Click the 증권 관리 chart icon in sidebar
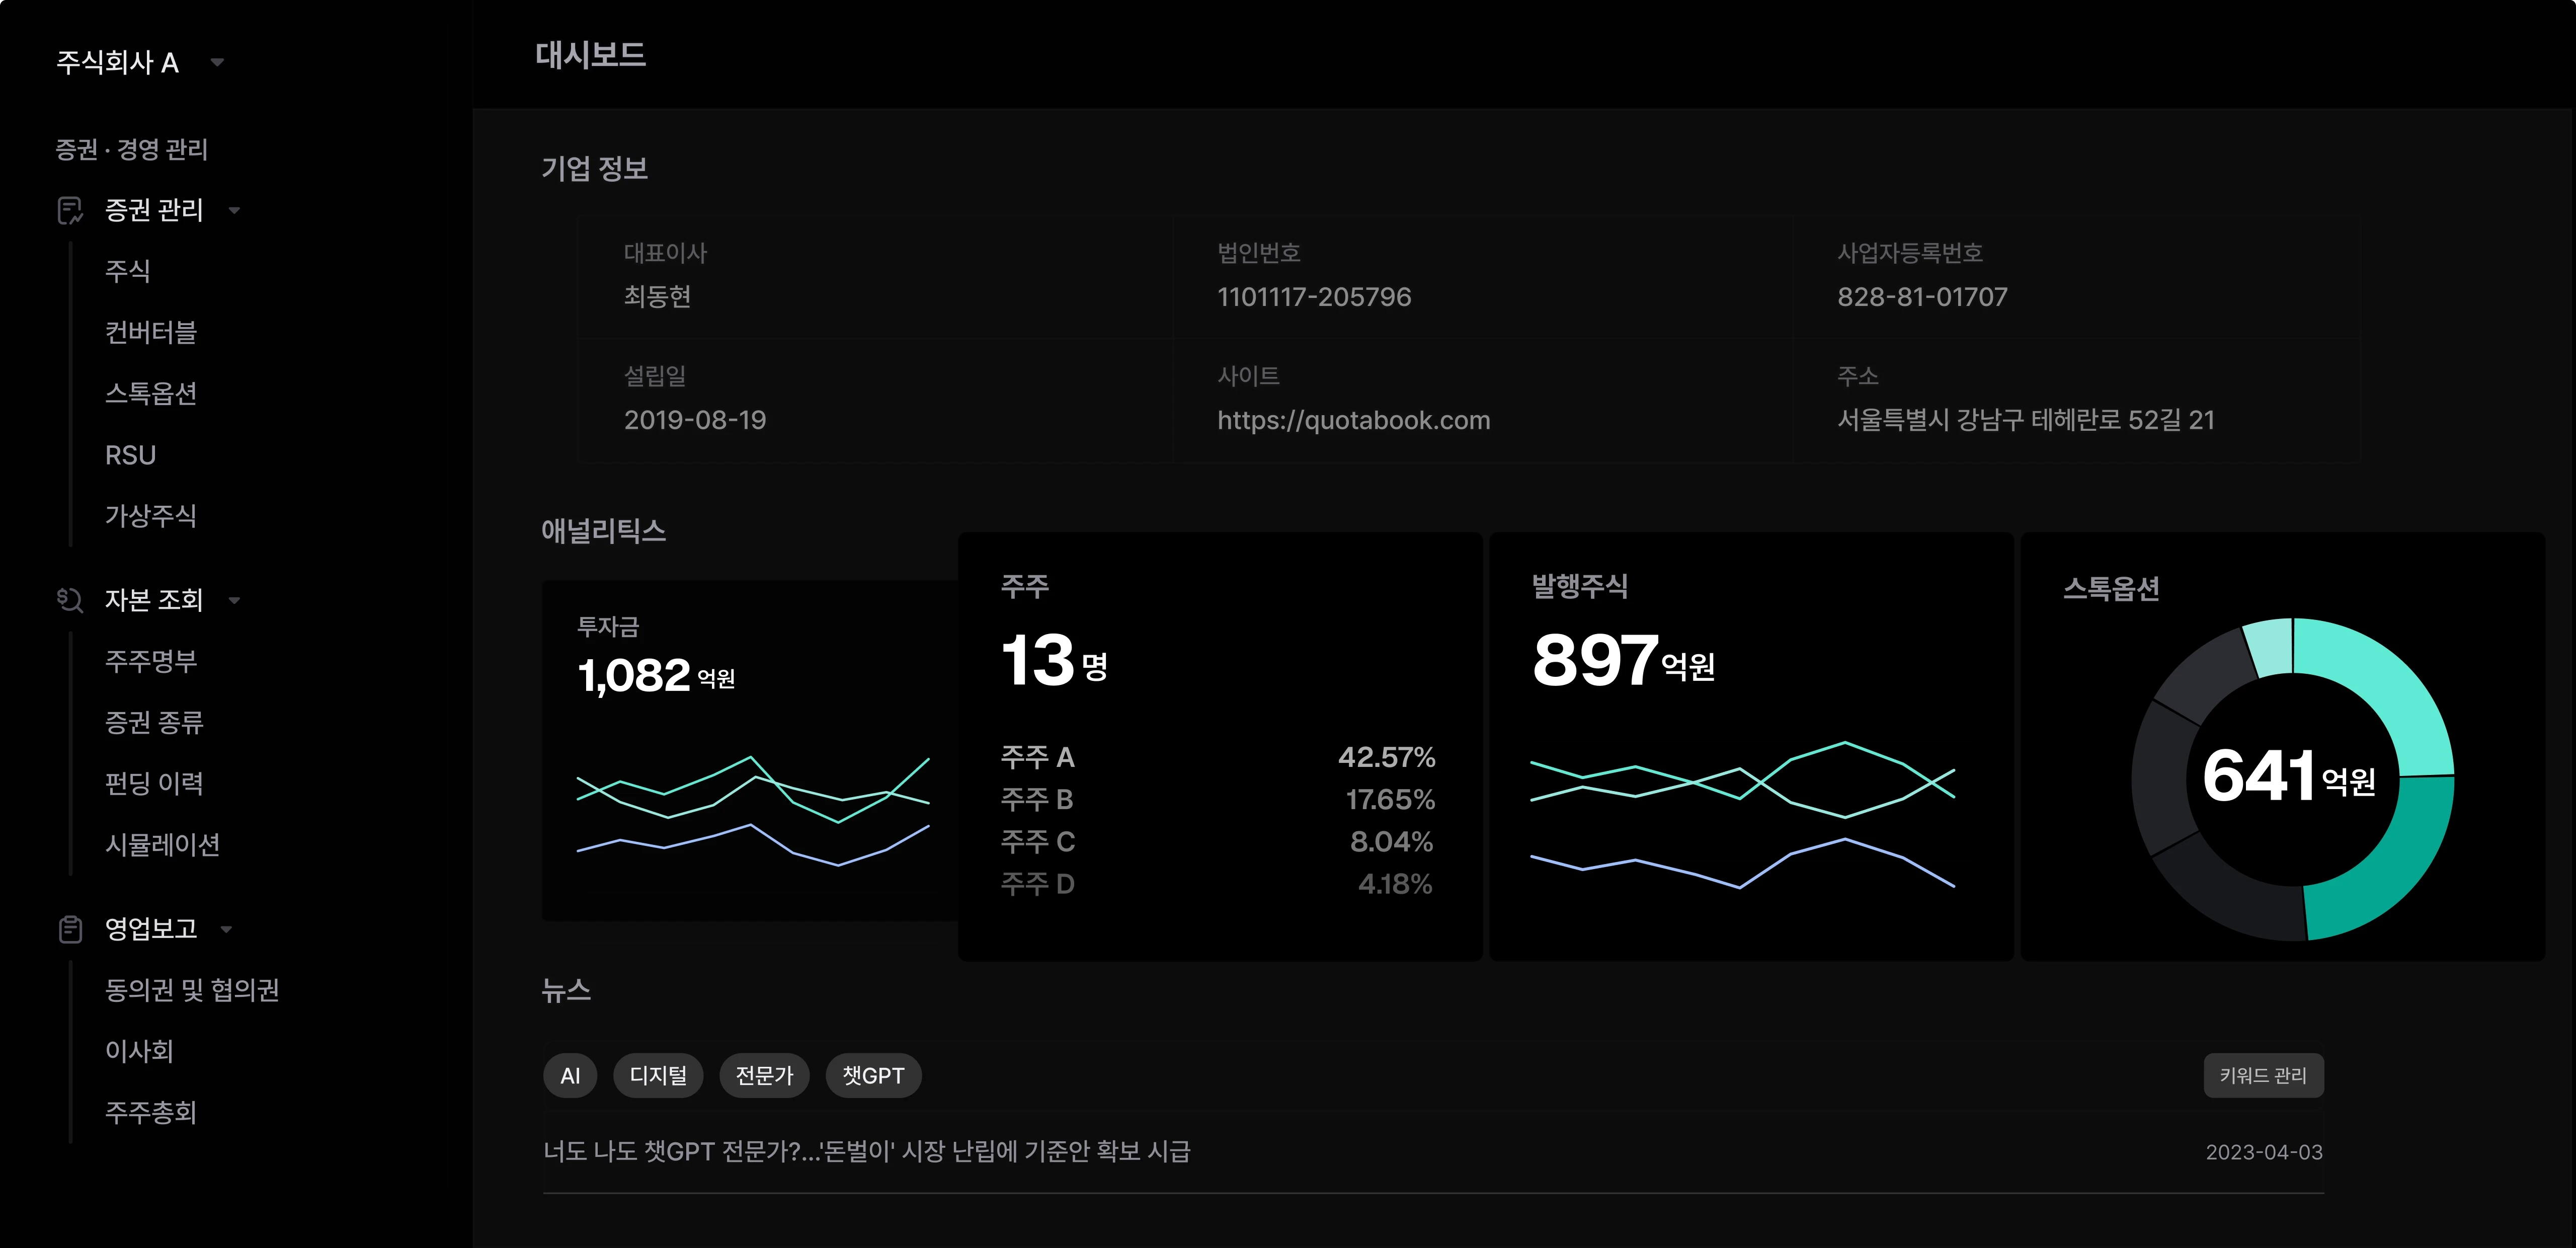Viewport: 2576px width, 1248px height. pyautogui.click(x=69, y=210)
